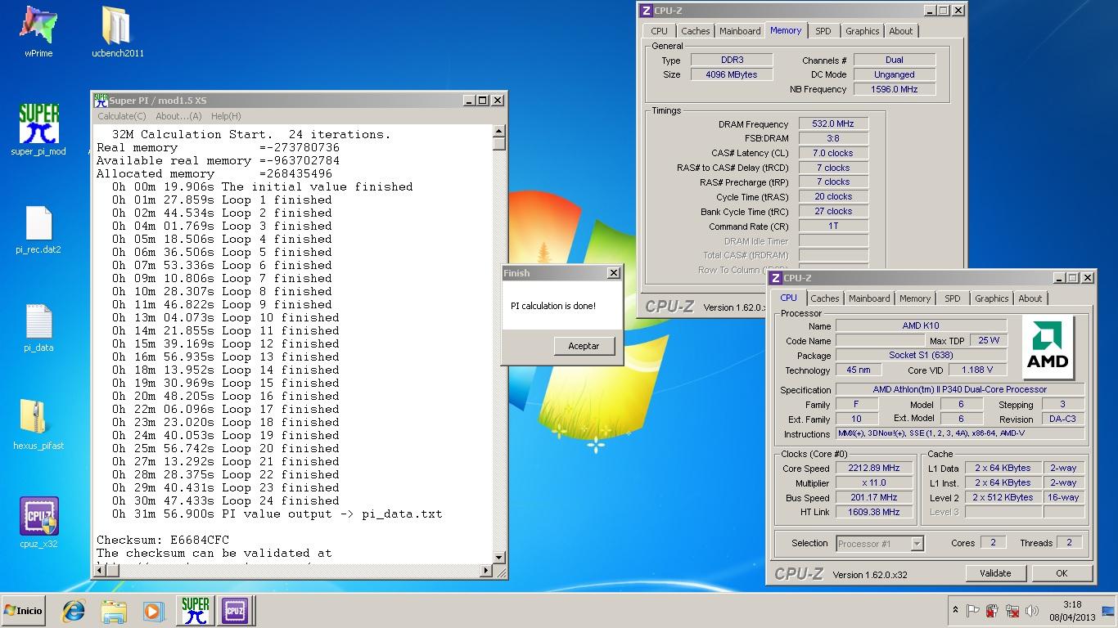Open the hexus_pifast zip archive icon
The height and width of the screenshot is (628, 1118).
click(x=38, y=425)
